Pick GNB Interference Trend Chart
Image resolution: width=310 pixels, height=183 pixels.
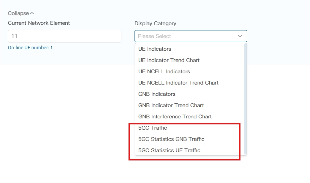coord(175,116)
